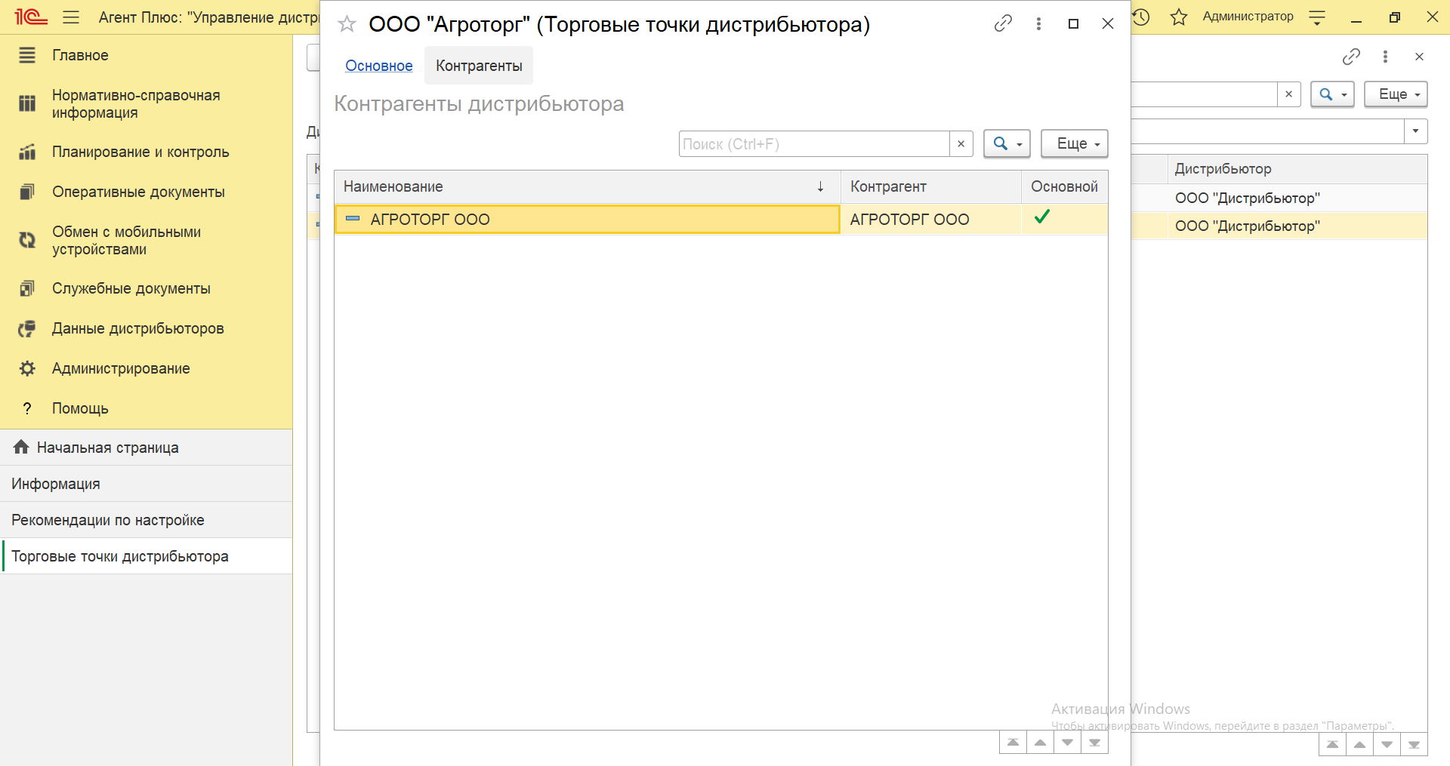This screenshot has width=1450, height=766.
Task: Get link icon in background list window
Action: tap(1351, 57)
